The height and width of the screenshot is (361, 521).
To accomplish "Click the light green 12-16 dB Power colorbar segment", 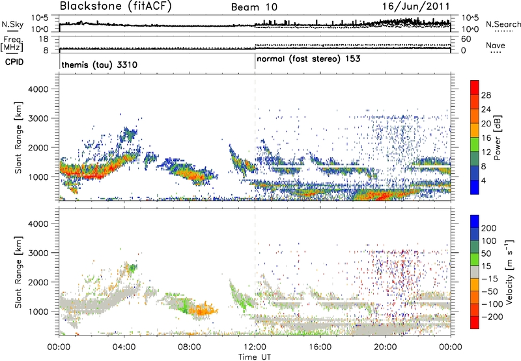I will pos(475,144).
